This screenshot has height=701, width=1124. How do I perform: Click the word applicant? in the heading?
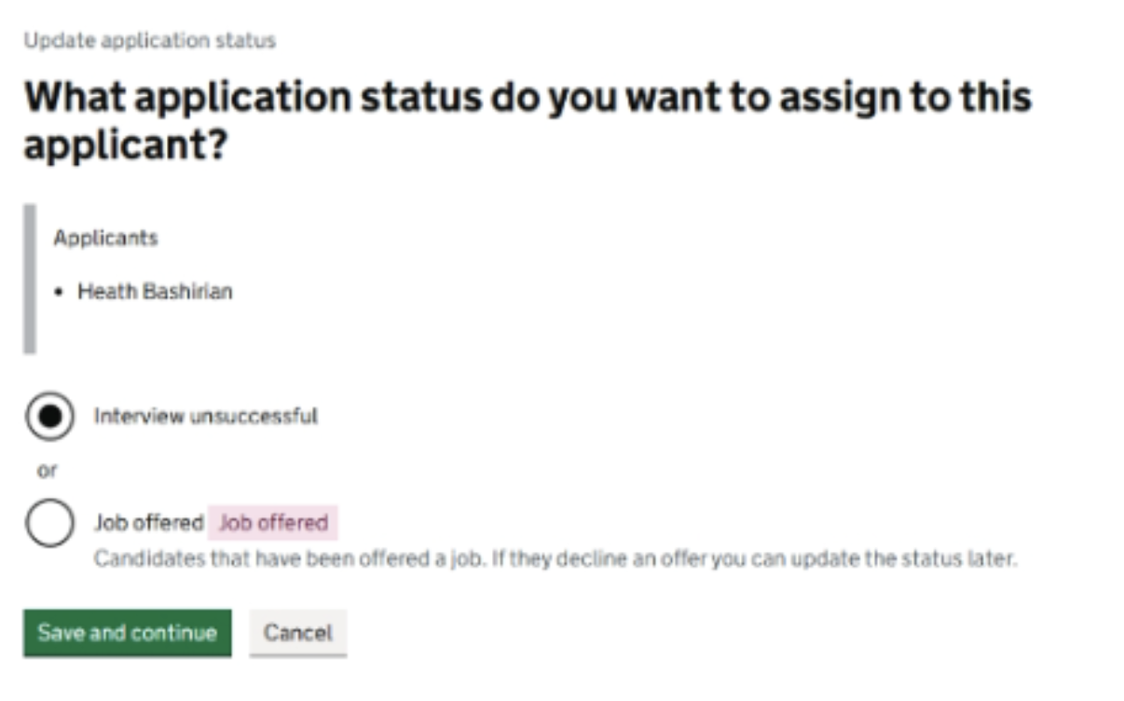click(126, 144)
